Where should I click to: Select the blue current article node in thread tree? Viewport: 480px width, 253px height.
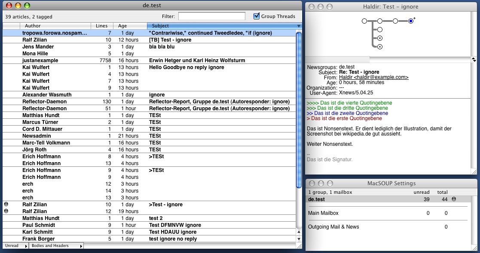click(411, 21)
